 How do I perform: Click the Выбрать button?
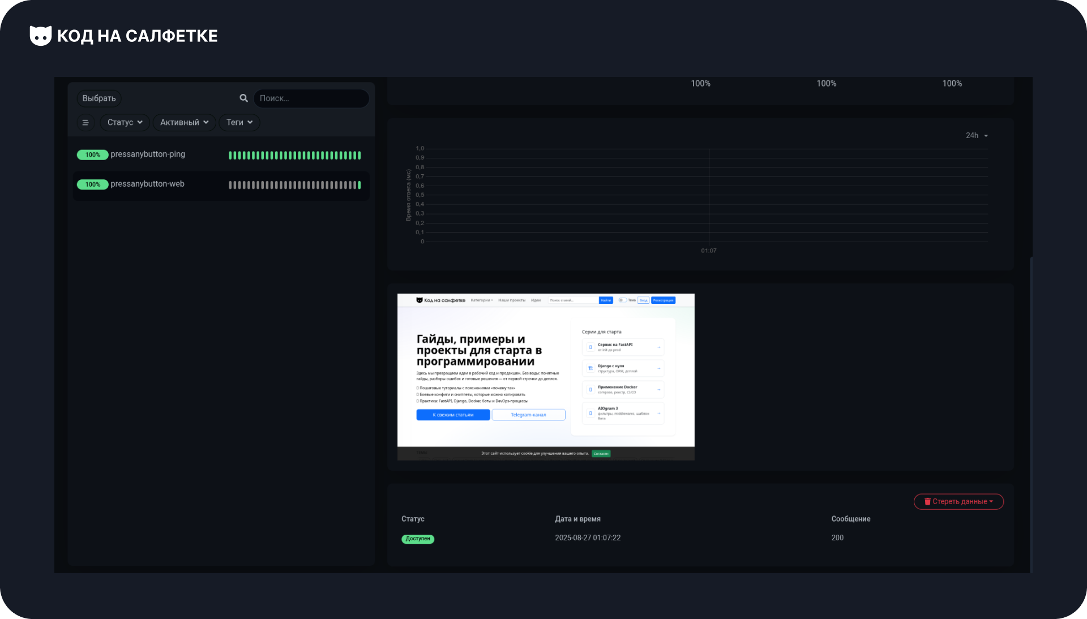(x=99, y=98)
